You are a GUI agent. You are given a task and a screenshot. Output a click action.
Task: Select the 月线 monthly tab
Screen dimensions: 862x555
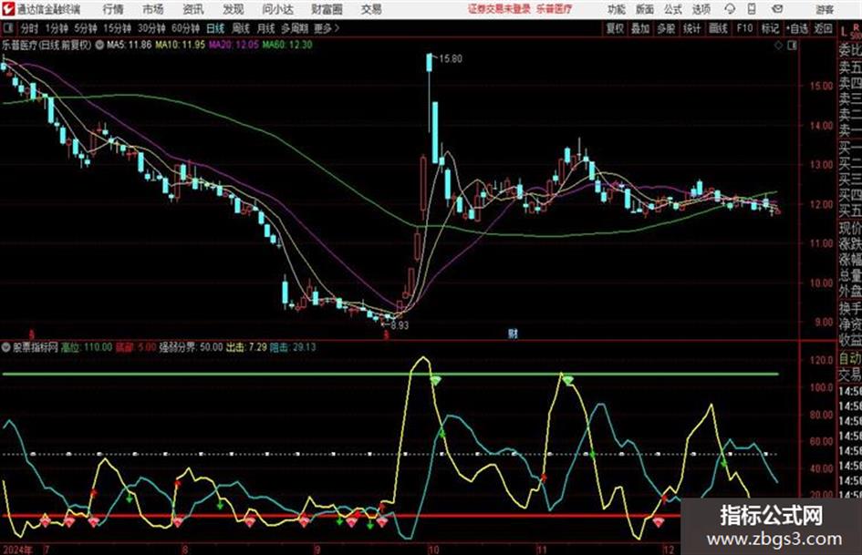[265, 28]
